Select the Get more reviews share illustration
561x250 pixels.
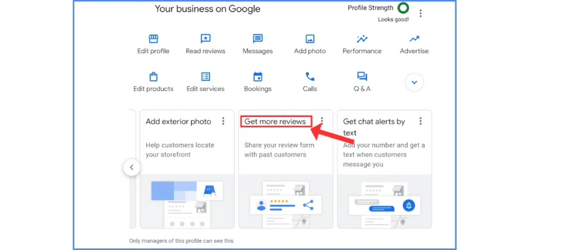(286, 201)
